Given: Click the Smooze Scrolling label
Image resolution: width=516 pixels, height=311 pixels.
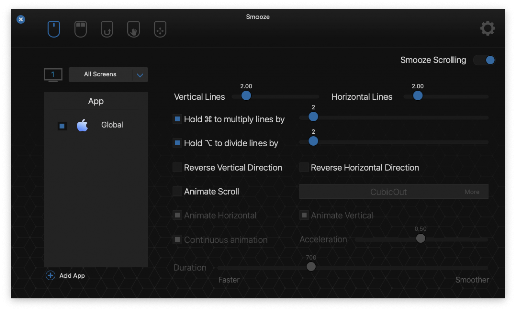Looking at the screenshot, I should (x=433, y=60).
